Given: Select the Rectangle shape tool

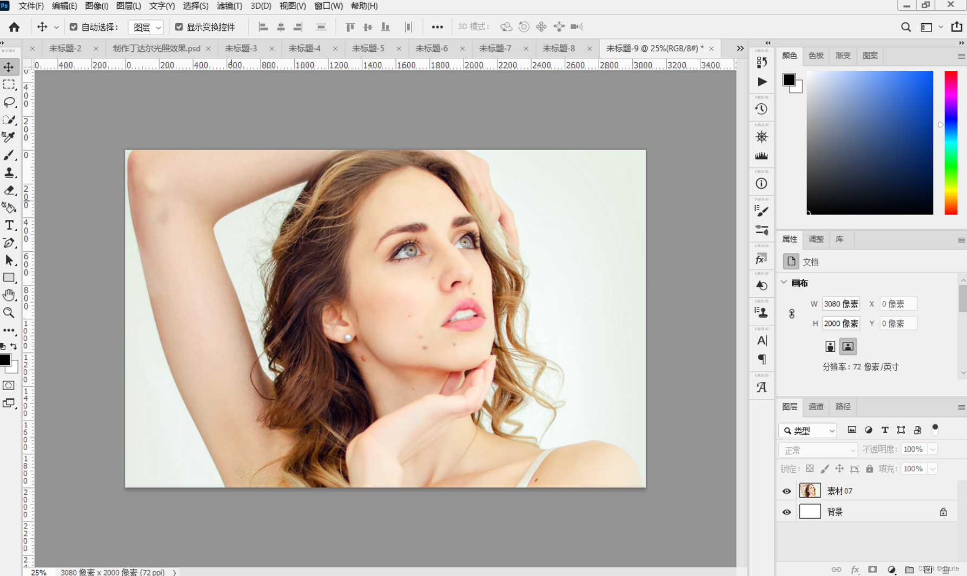Looking at the screenshot, I should tap(9, 278).
